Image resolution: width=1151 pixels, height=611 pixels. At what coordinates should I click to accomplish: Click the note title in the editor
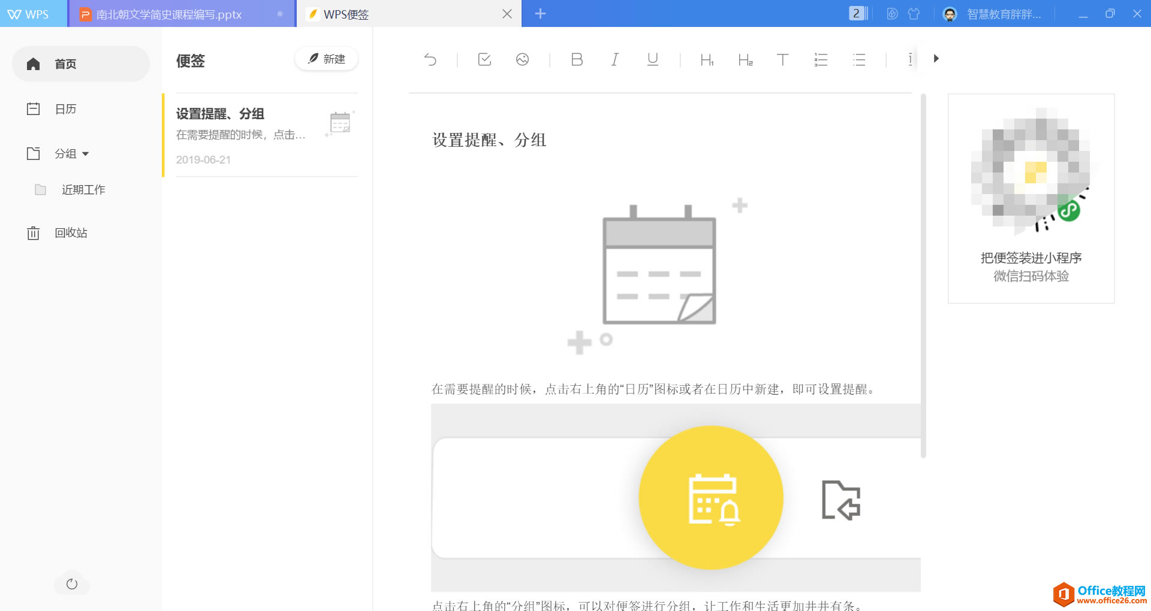click(x=489, y=140)
